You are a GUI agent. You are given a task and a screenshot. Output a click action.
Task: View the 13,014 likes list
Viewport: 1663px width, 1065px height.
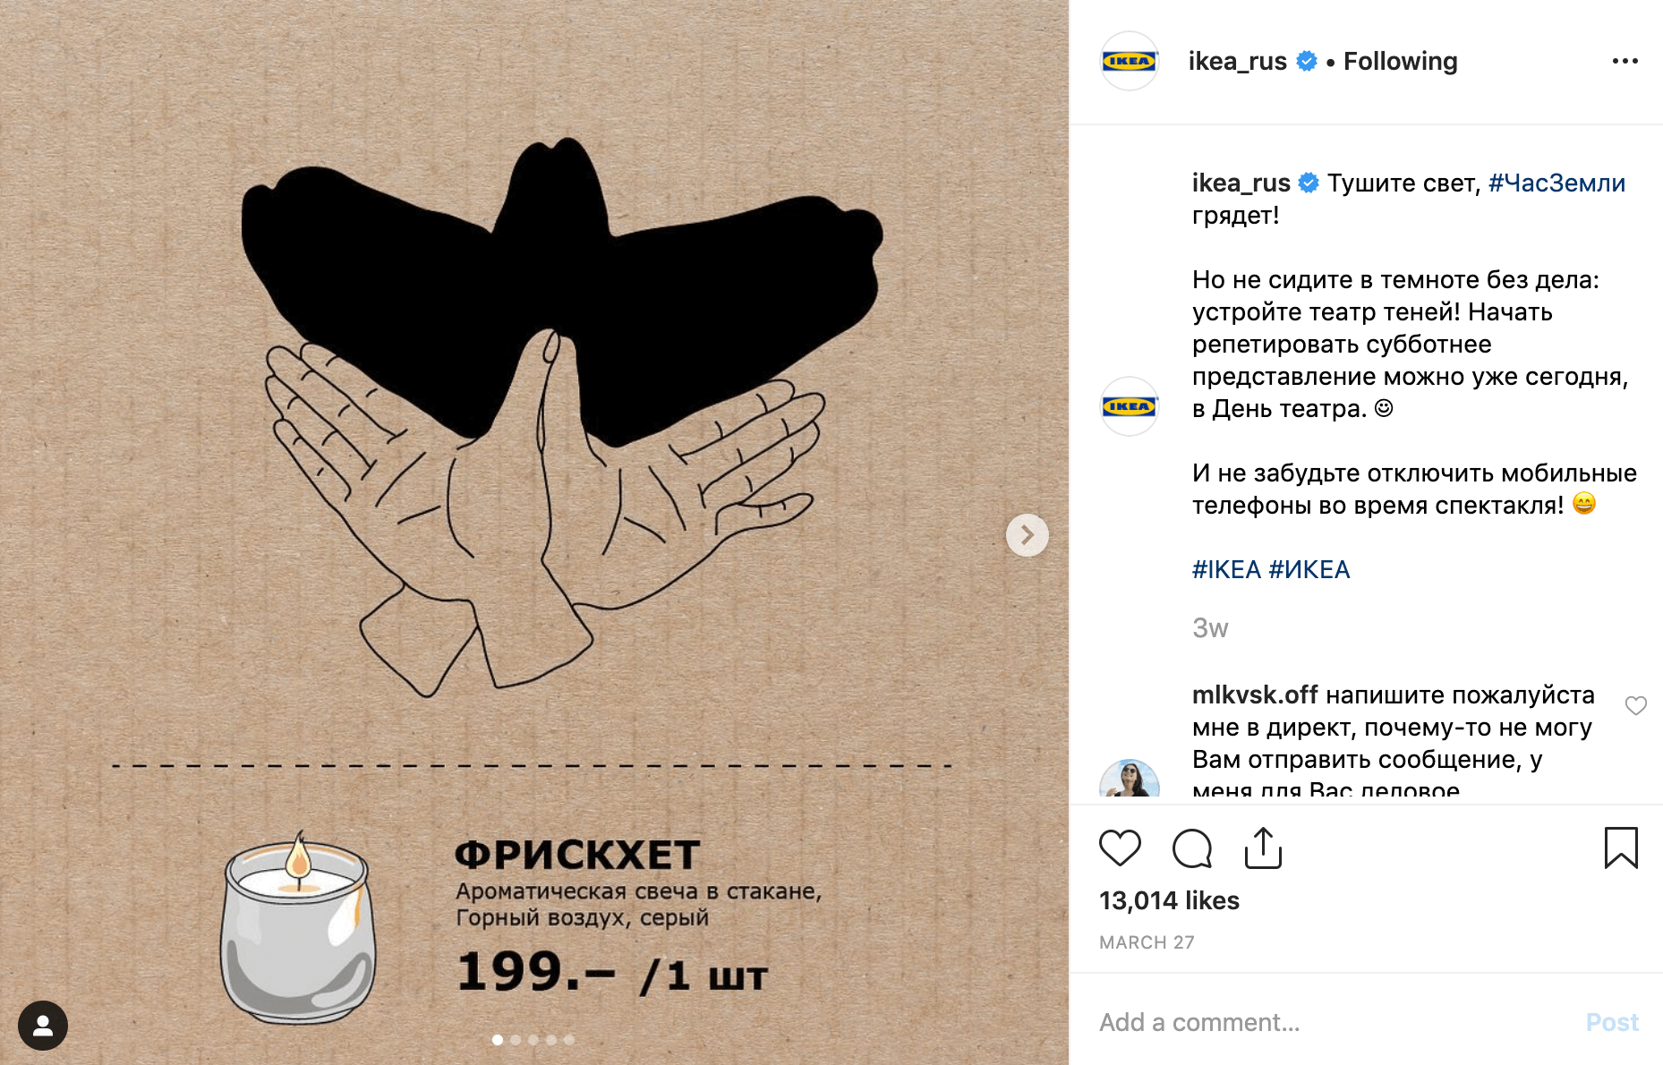[x=1169, y=900]
